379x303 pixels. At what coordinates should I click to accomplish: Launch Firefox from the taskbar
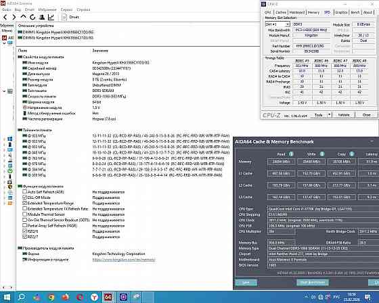click(65, 297)
